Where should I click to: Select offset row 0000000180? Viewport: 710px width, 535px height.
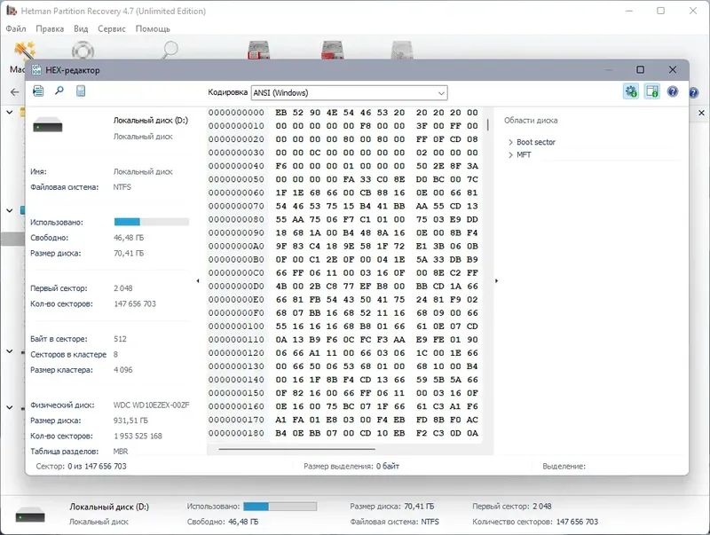[236, 433]
